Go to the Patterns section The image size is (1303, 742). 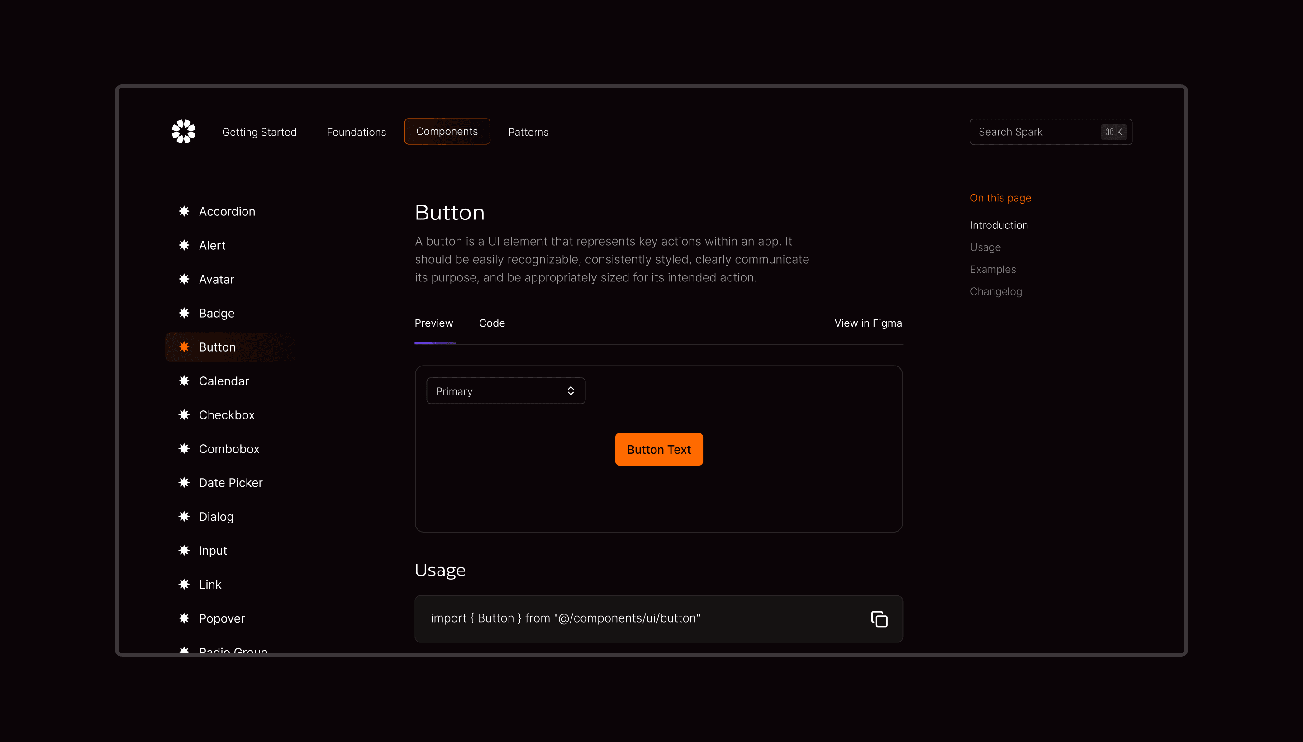point(528,132)
